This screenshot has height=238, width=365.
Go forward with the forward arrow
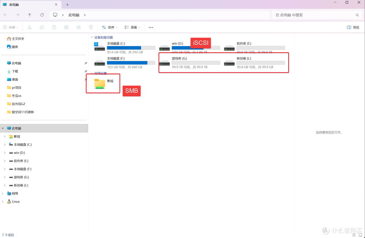click(x=18, y=15)
